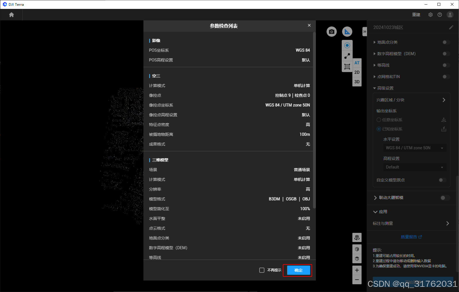Expand the 点网格和TIN section

point(375,77)
